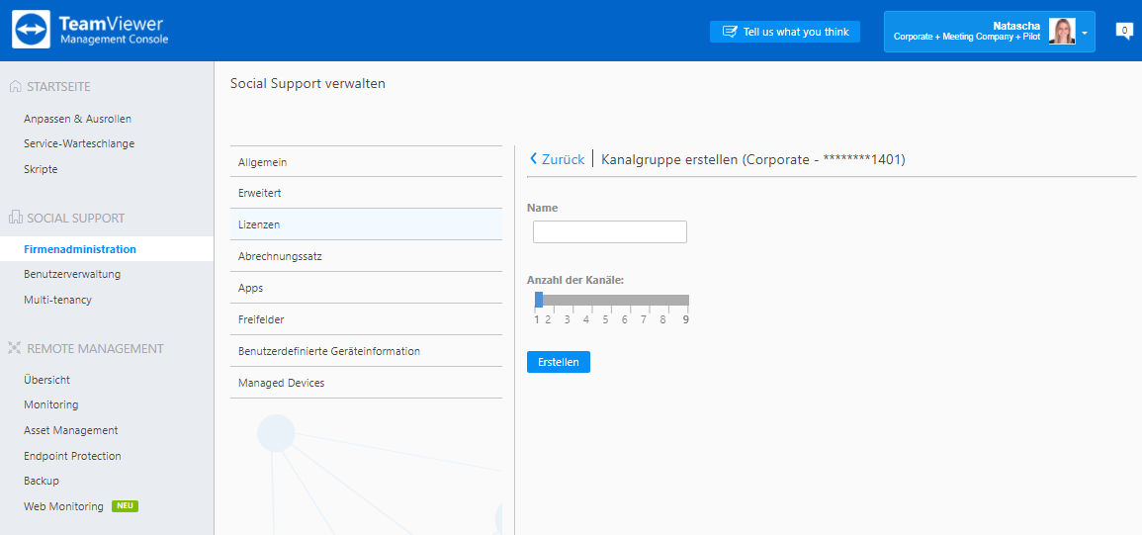Click Natascha's profile avatar picture
1142x535 pixels.
pyautogui.click(x=1062, y=32)
